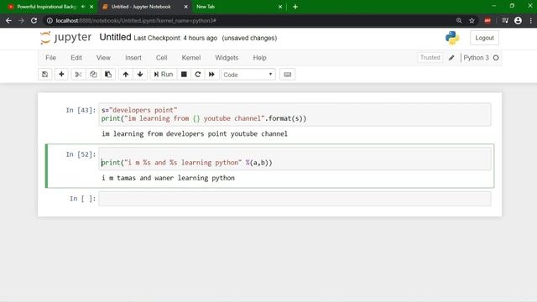Image resolution: width=537 pixels, height=302 pixels.
Task: Open the Widgets menu
Action: pyautogui.click(x=227, y=58)
